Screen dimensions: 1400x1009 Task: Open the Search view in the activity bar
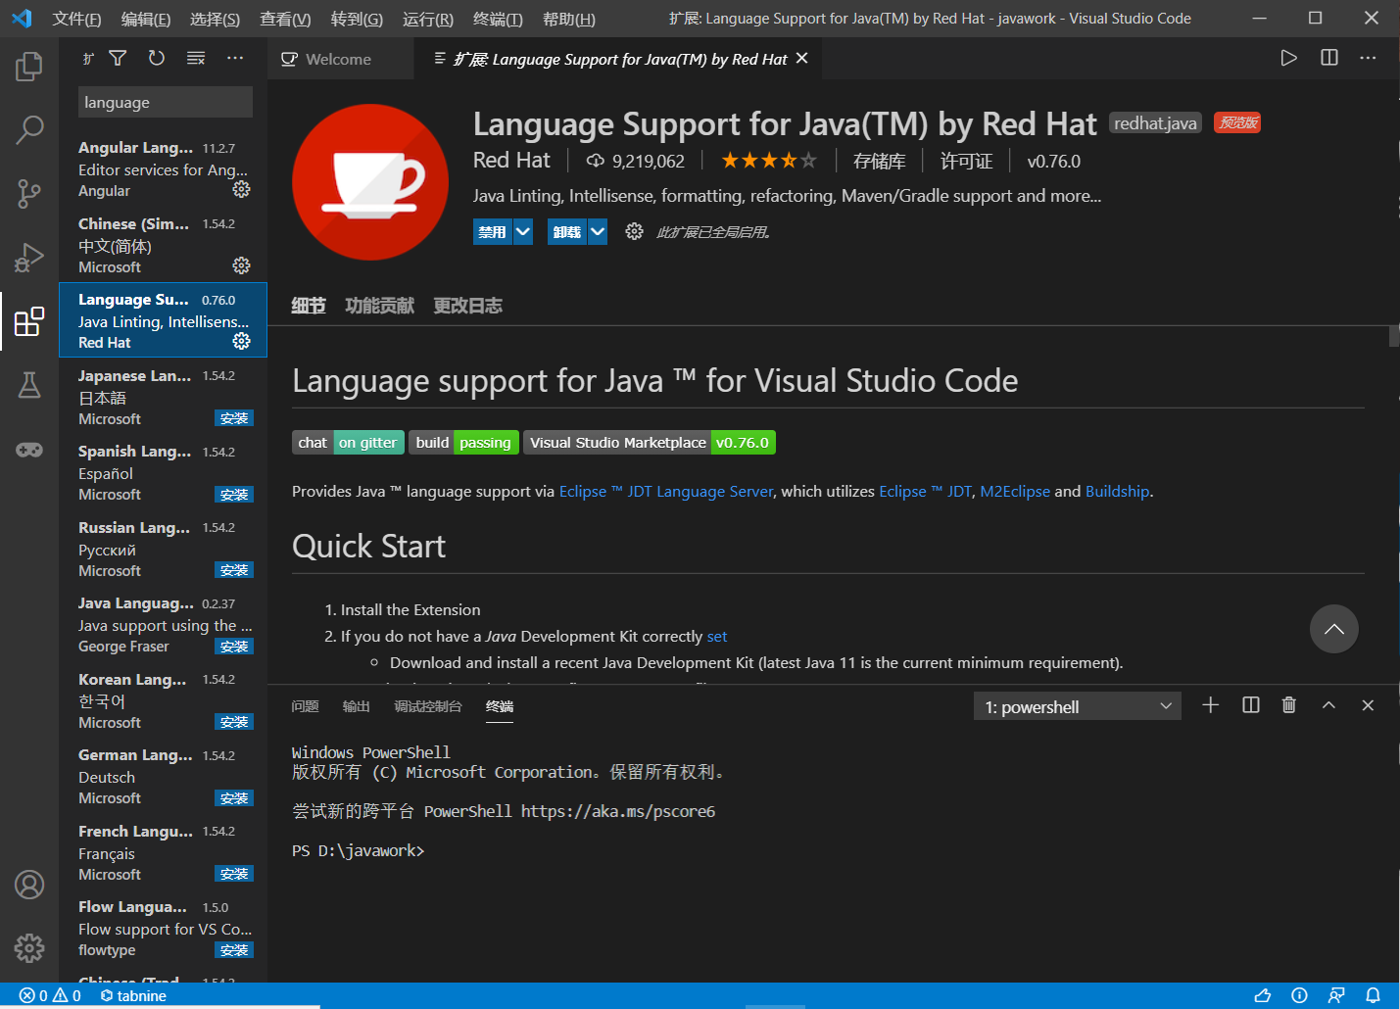coord(29,129)
